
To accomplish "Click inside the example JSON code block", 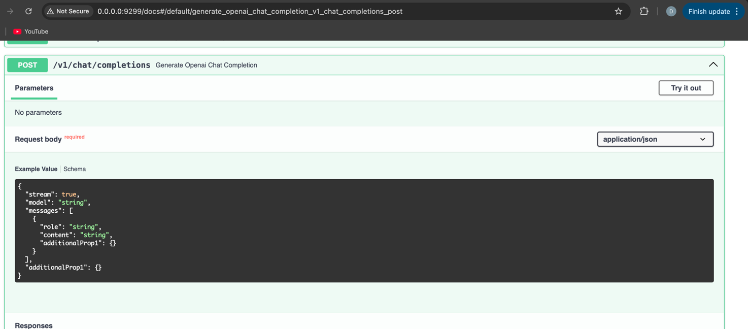I will pos(364,231).
